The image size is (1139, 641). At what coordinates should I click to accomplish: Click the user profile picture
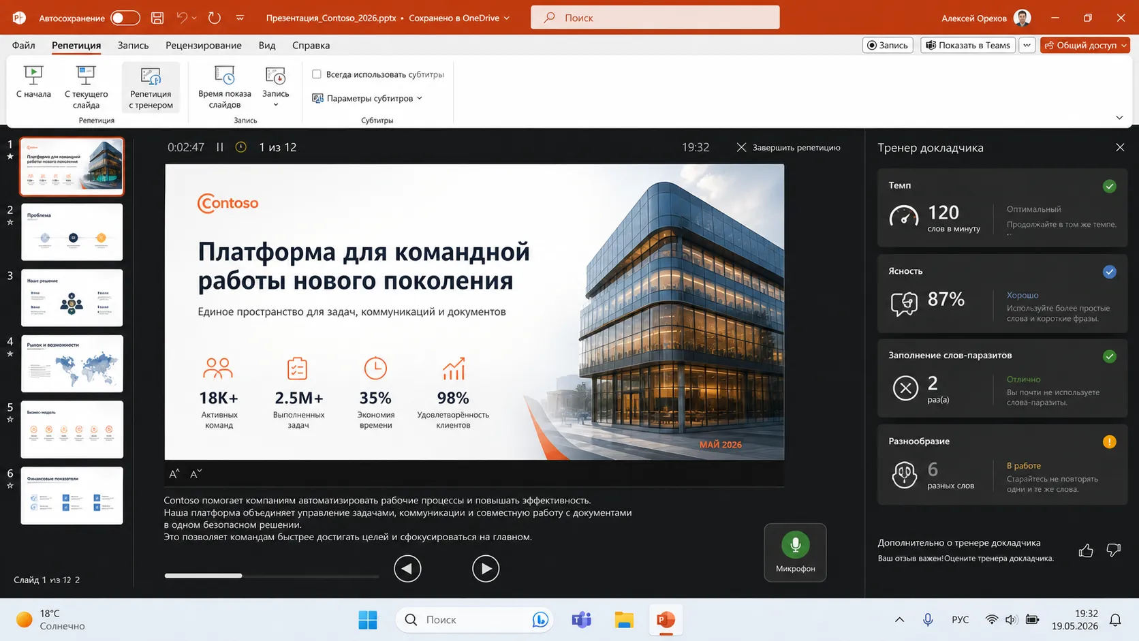click(x=1022, y=18)
